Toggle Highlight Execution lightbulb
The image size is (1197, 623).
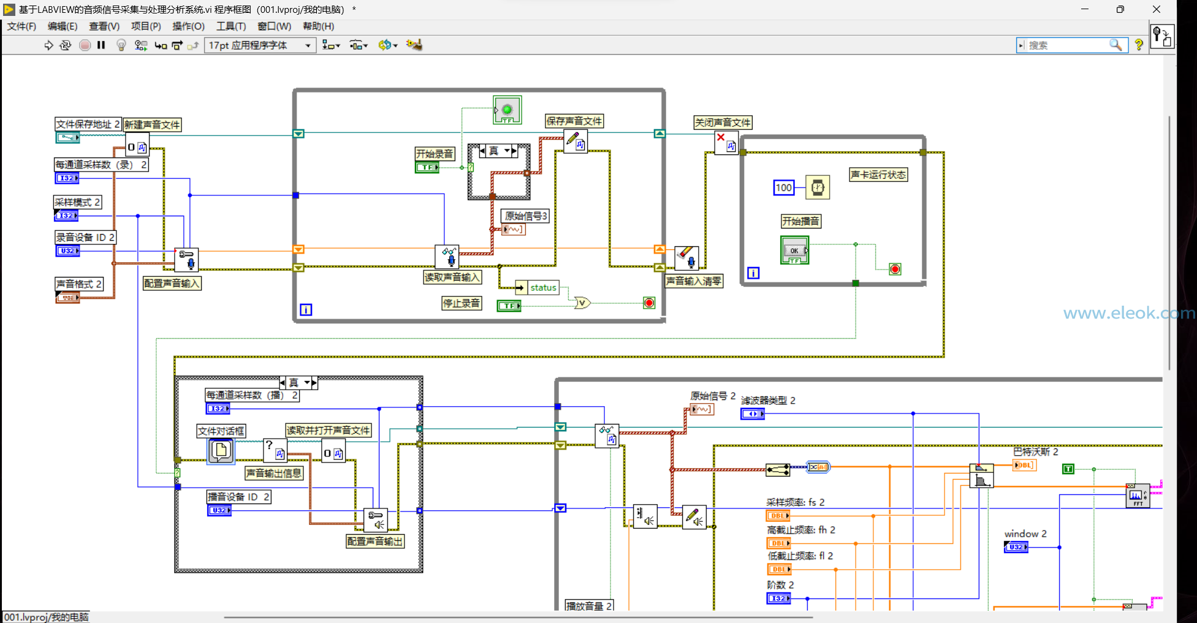121,45
